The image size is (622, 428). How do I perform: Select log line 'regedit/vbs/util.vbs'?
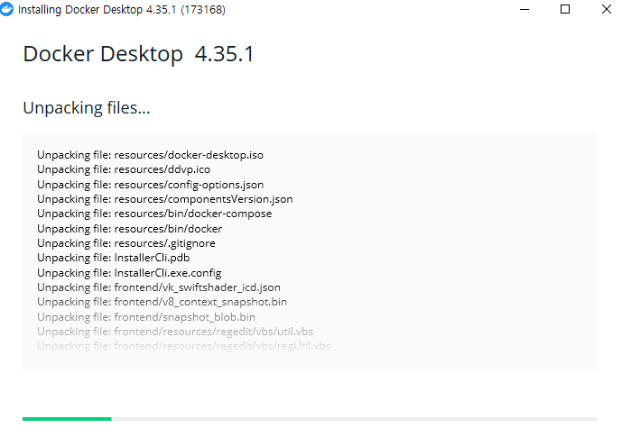tap(175, 332)
